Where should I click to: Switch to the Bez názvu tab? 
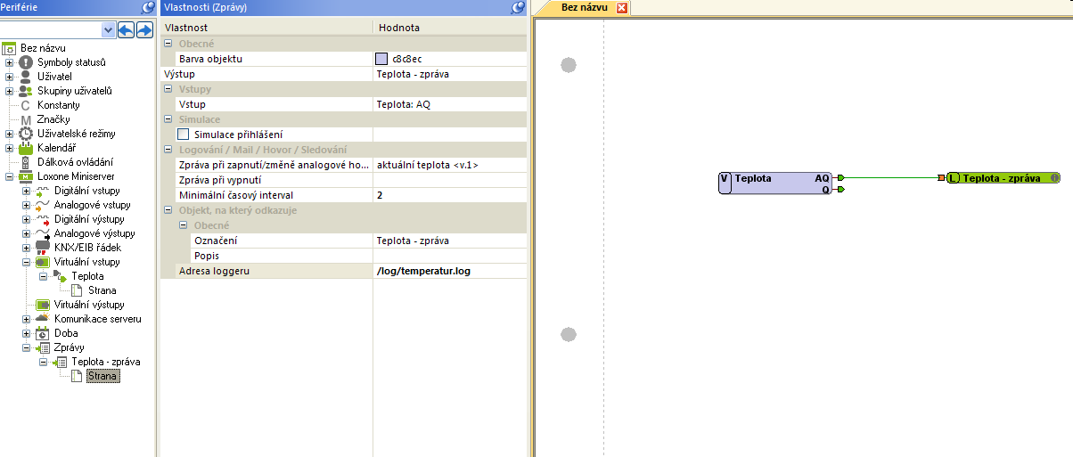pyautogui.click(x=585, y=7)
